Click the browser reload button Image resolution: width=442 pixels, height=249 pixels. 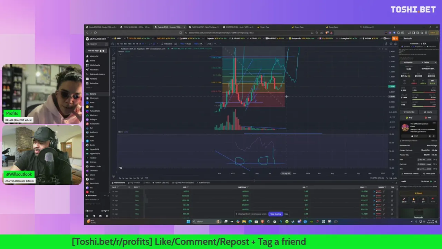point(95,33)
